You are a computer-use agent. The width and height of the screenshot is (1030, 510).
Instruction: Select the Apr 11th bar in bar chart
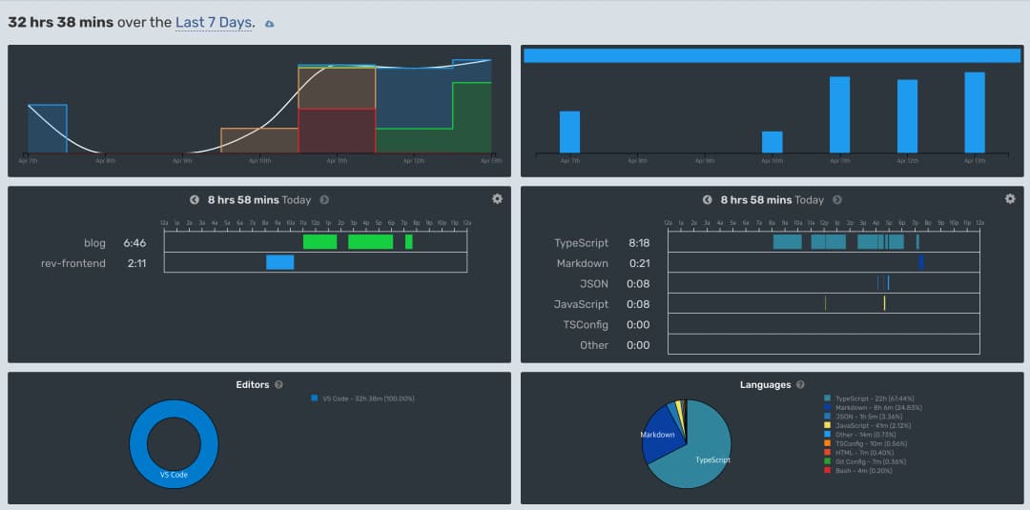click(x=839, y=114)
